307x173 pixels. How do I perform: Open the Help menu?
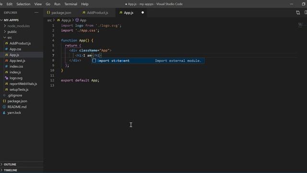(85, 4)
